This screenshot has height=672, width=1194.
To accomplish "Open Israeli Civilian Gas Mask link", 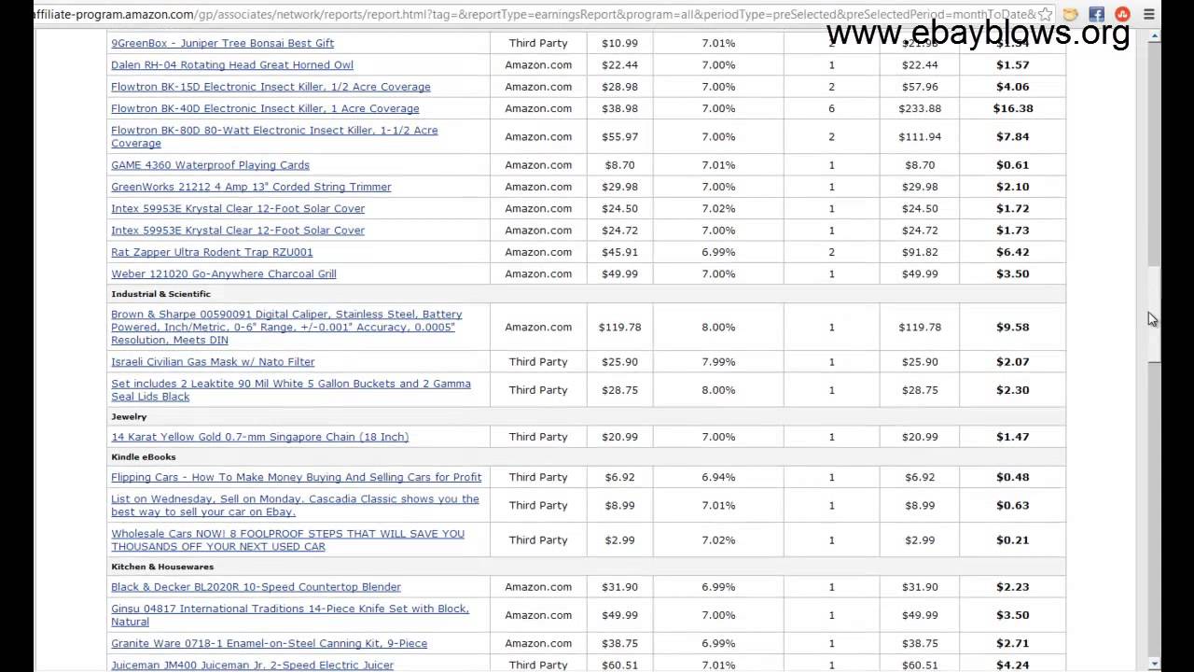I will [x=213, y=361].
